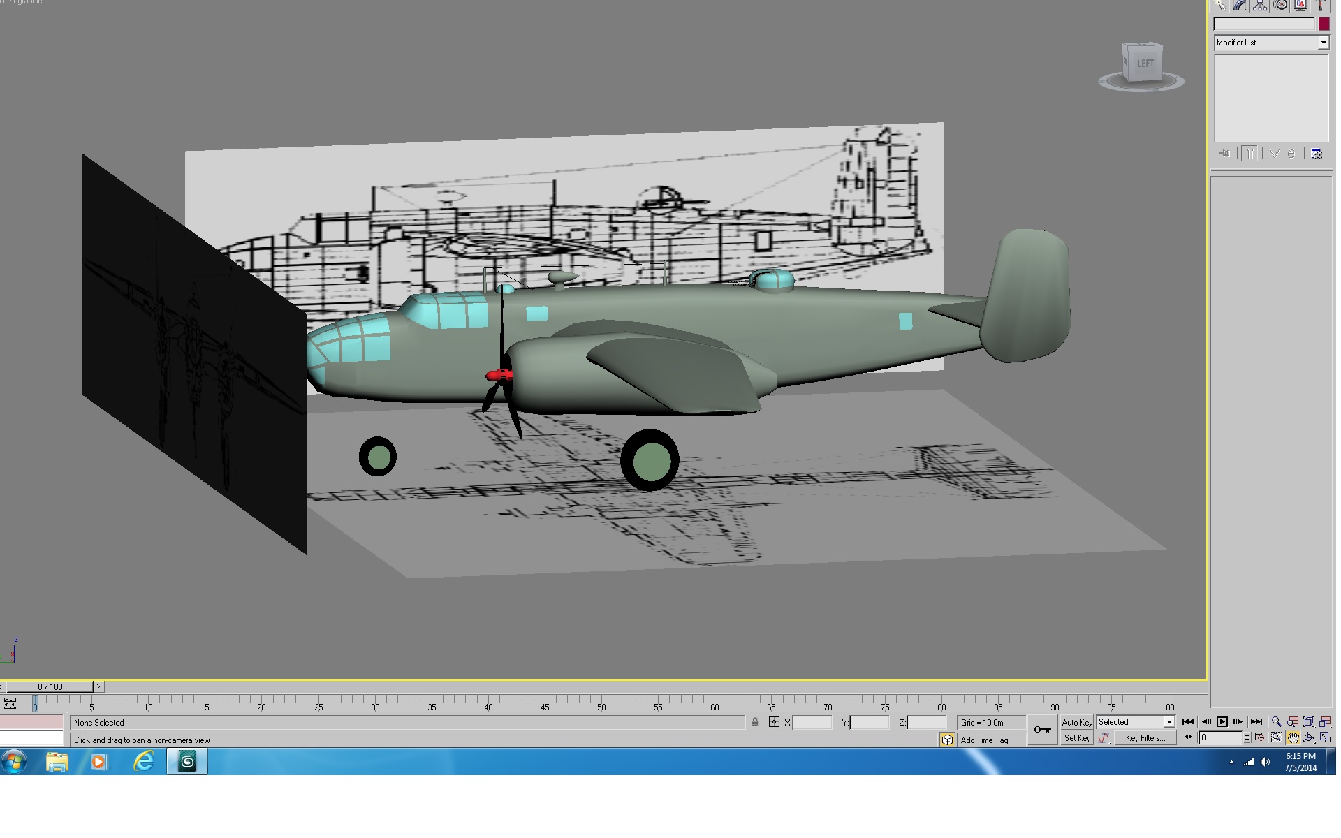Click Maximize Viewport Toggle icon
The image size is (1341, 838).
click(x=1325, y=738)
